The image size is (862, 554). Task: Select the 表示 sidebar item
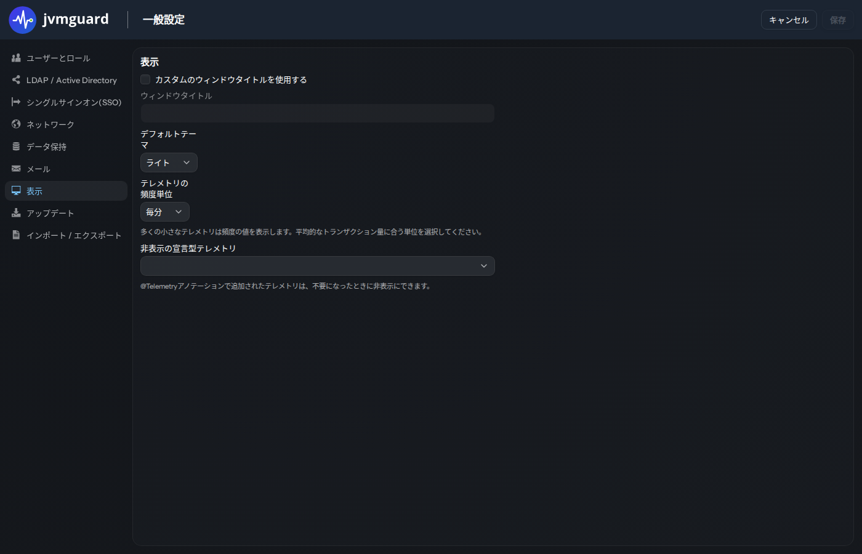click(x=66, y=191)
